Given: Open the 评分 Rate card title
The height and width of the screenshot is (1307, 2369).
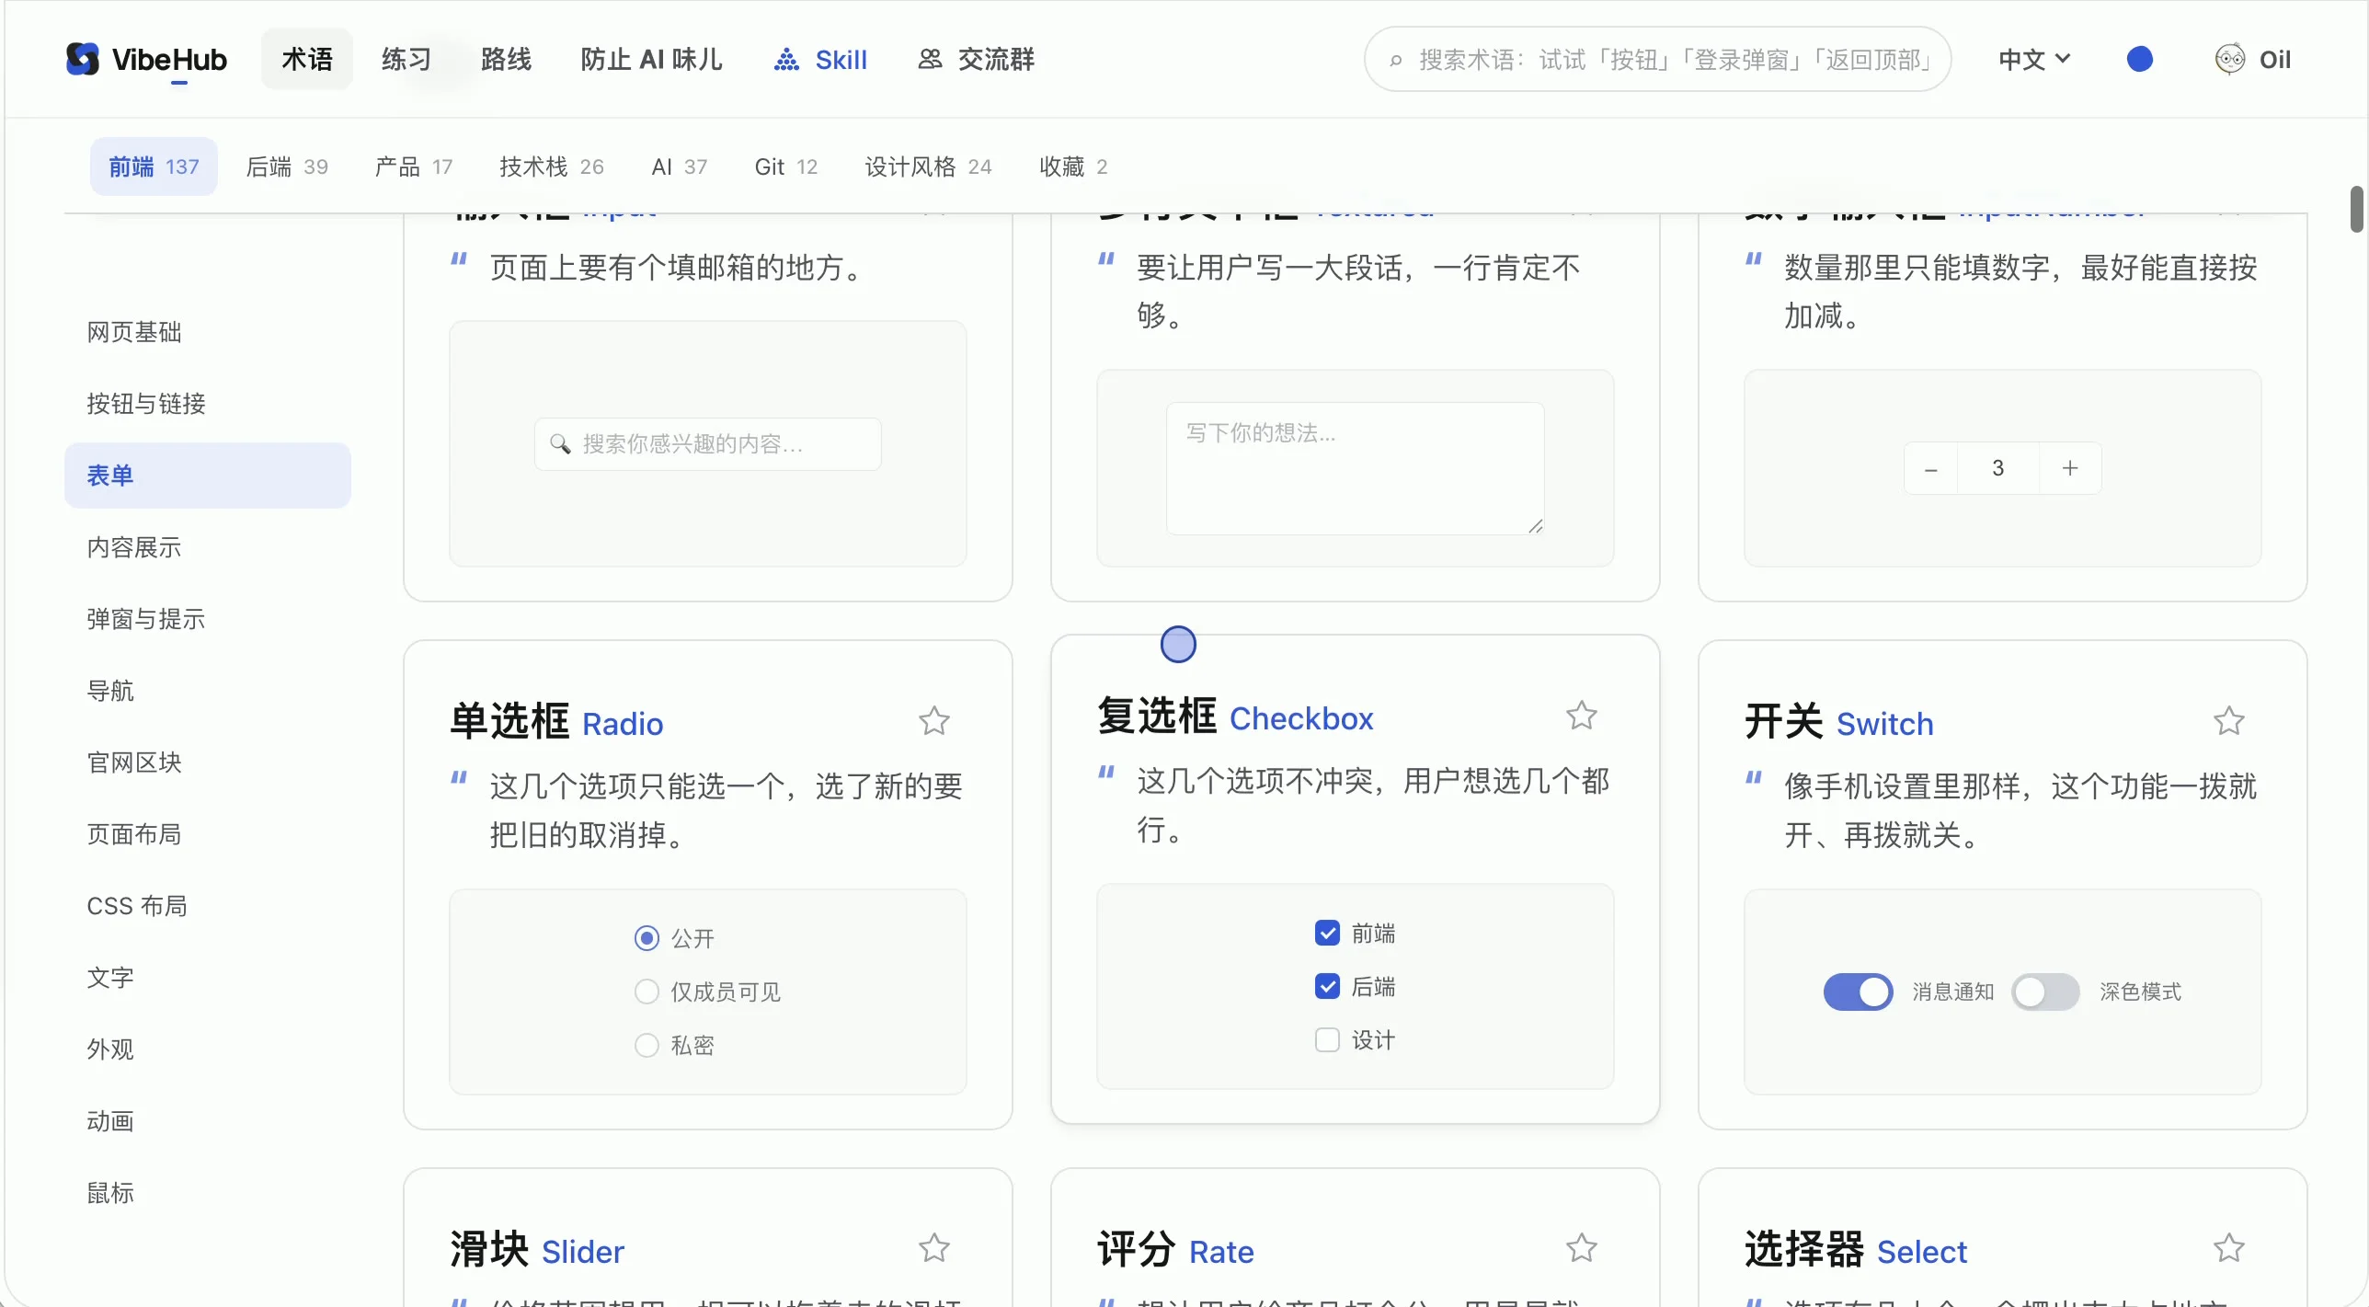Looking at the screenshot, I should [1175, 1250].
